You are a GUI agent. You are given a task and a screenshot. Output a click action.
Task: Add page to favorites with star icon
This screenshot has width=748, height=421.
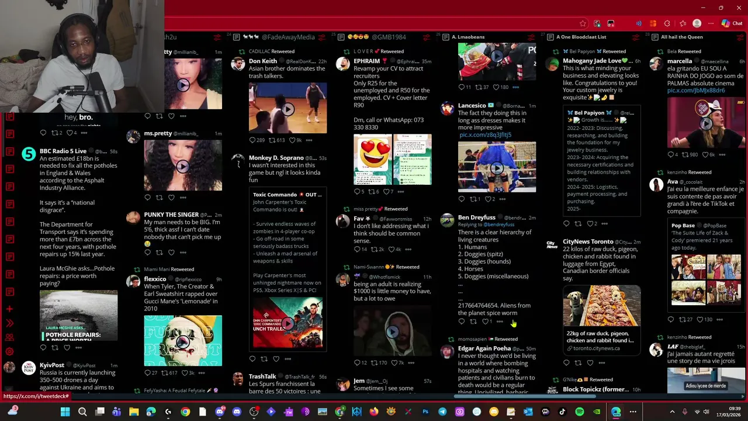(583, 23)
